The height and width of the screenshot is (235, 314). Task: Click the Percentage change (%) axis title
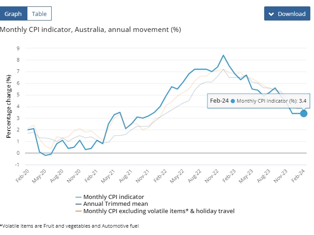[x=8, y=107]
